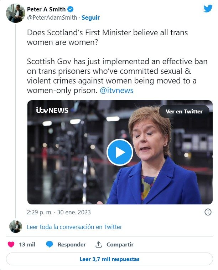This screenshot has height=270, width=218.
Task: Click the blue verified badge
Action: click(x=71, y=10)
